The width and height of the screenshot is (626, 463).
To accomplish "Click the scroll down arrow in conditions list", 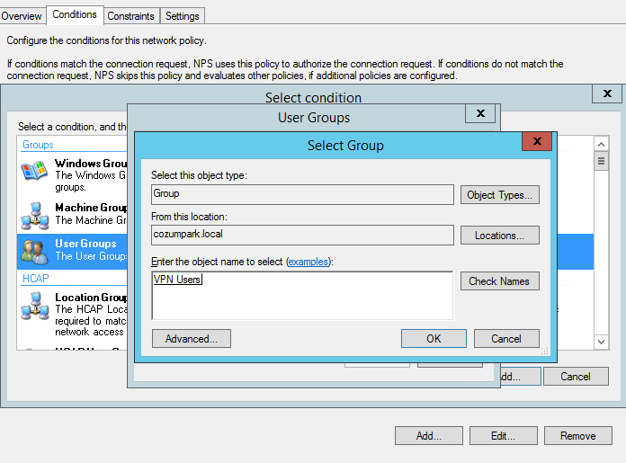I will click(601, 342).
